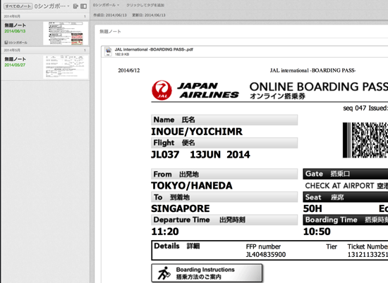Click the flight number JL037 13JUN 2014

click(x=200, y=155)
